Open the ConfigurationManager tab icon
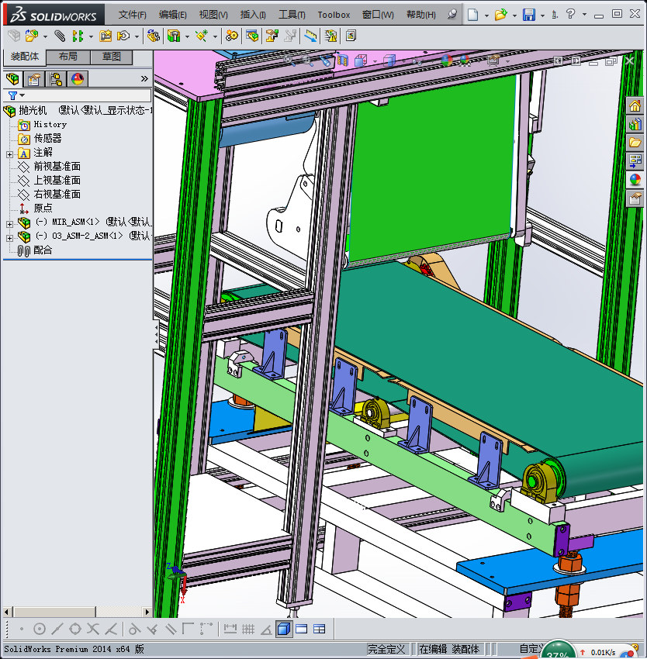647x659 pixels. pyautogui.click(x=56, y=78)
